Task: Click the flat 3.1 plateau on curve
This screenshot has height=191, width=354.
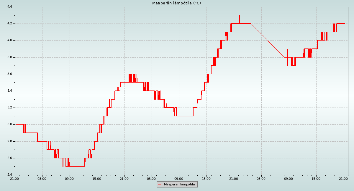Action: point(185,116)
